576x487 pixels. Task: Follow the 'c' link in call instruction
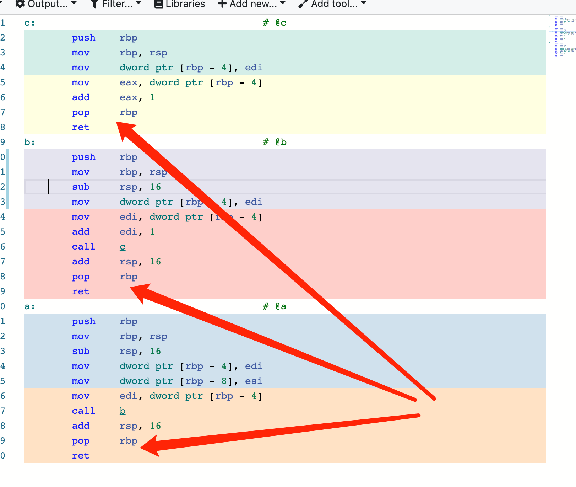(x=123, y=247)
